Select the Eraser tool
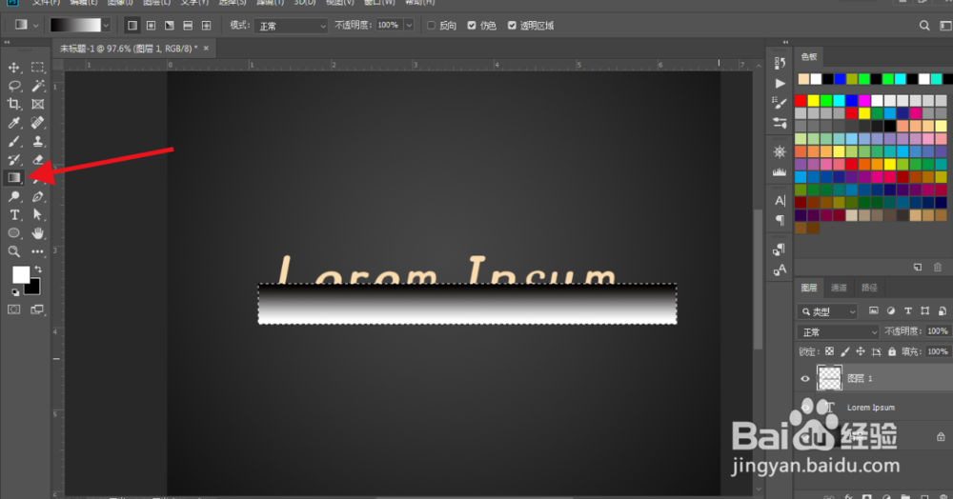The height and width of the screenshot is (499, 953). pyautogui.click(x=38, y=160)
